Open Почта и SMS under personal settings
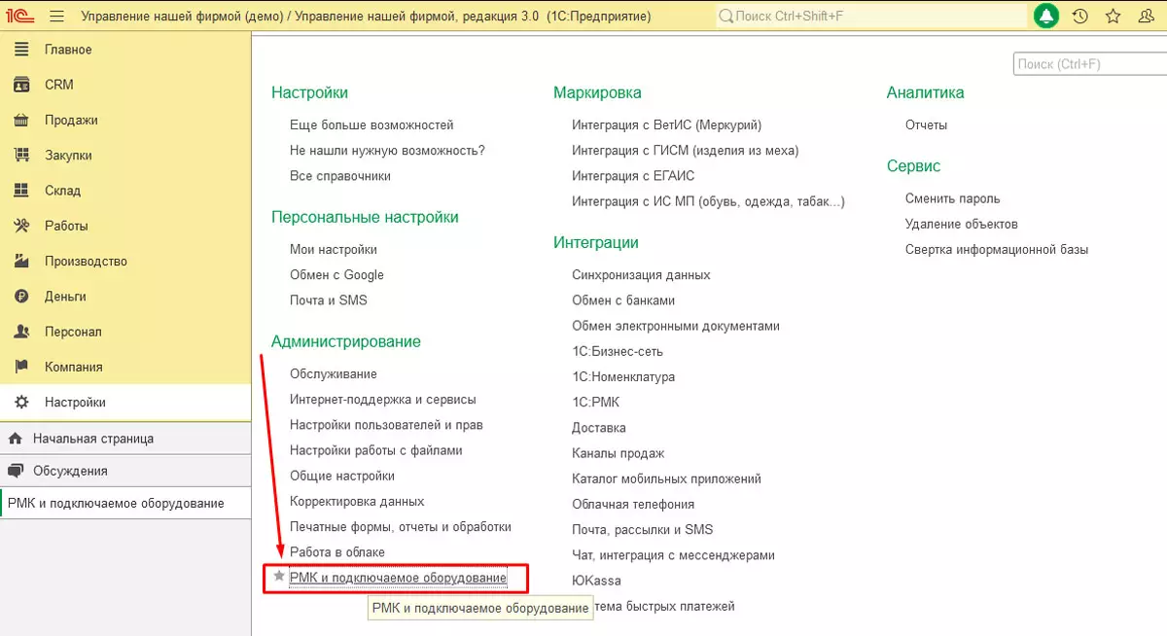Screen dimensions: 1167x636 click(x=329, y=300)
